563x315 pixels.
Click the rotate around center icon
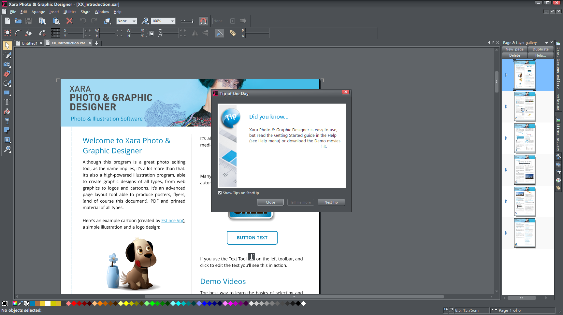pos(42,33)
